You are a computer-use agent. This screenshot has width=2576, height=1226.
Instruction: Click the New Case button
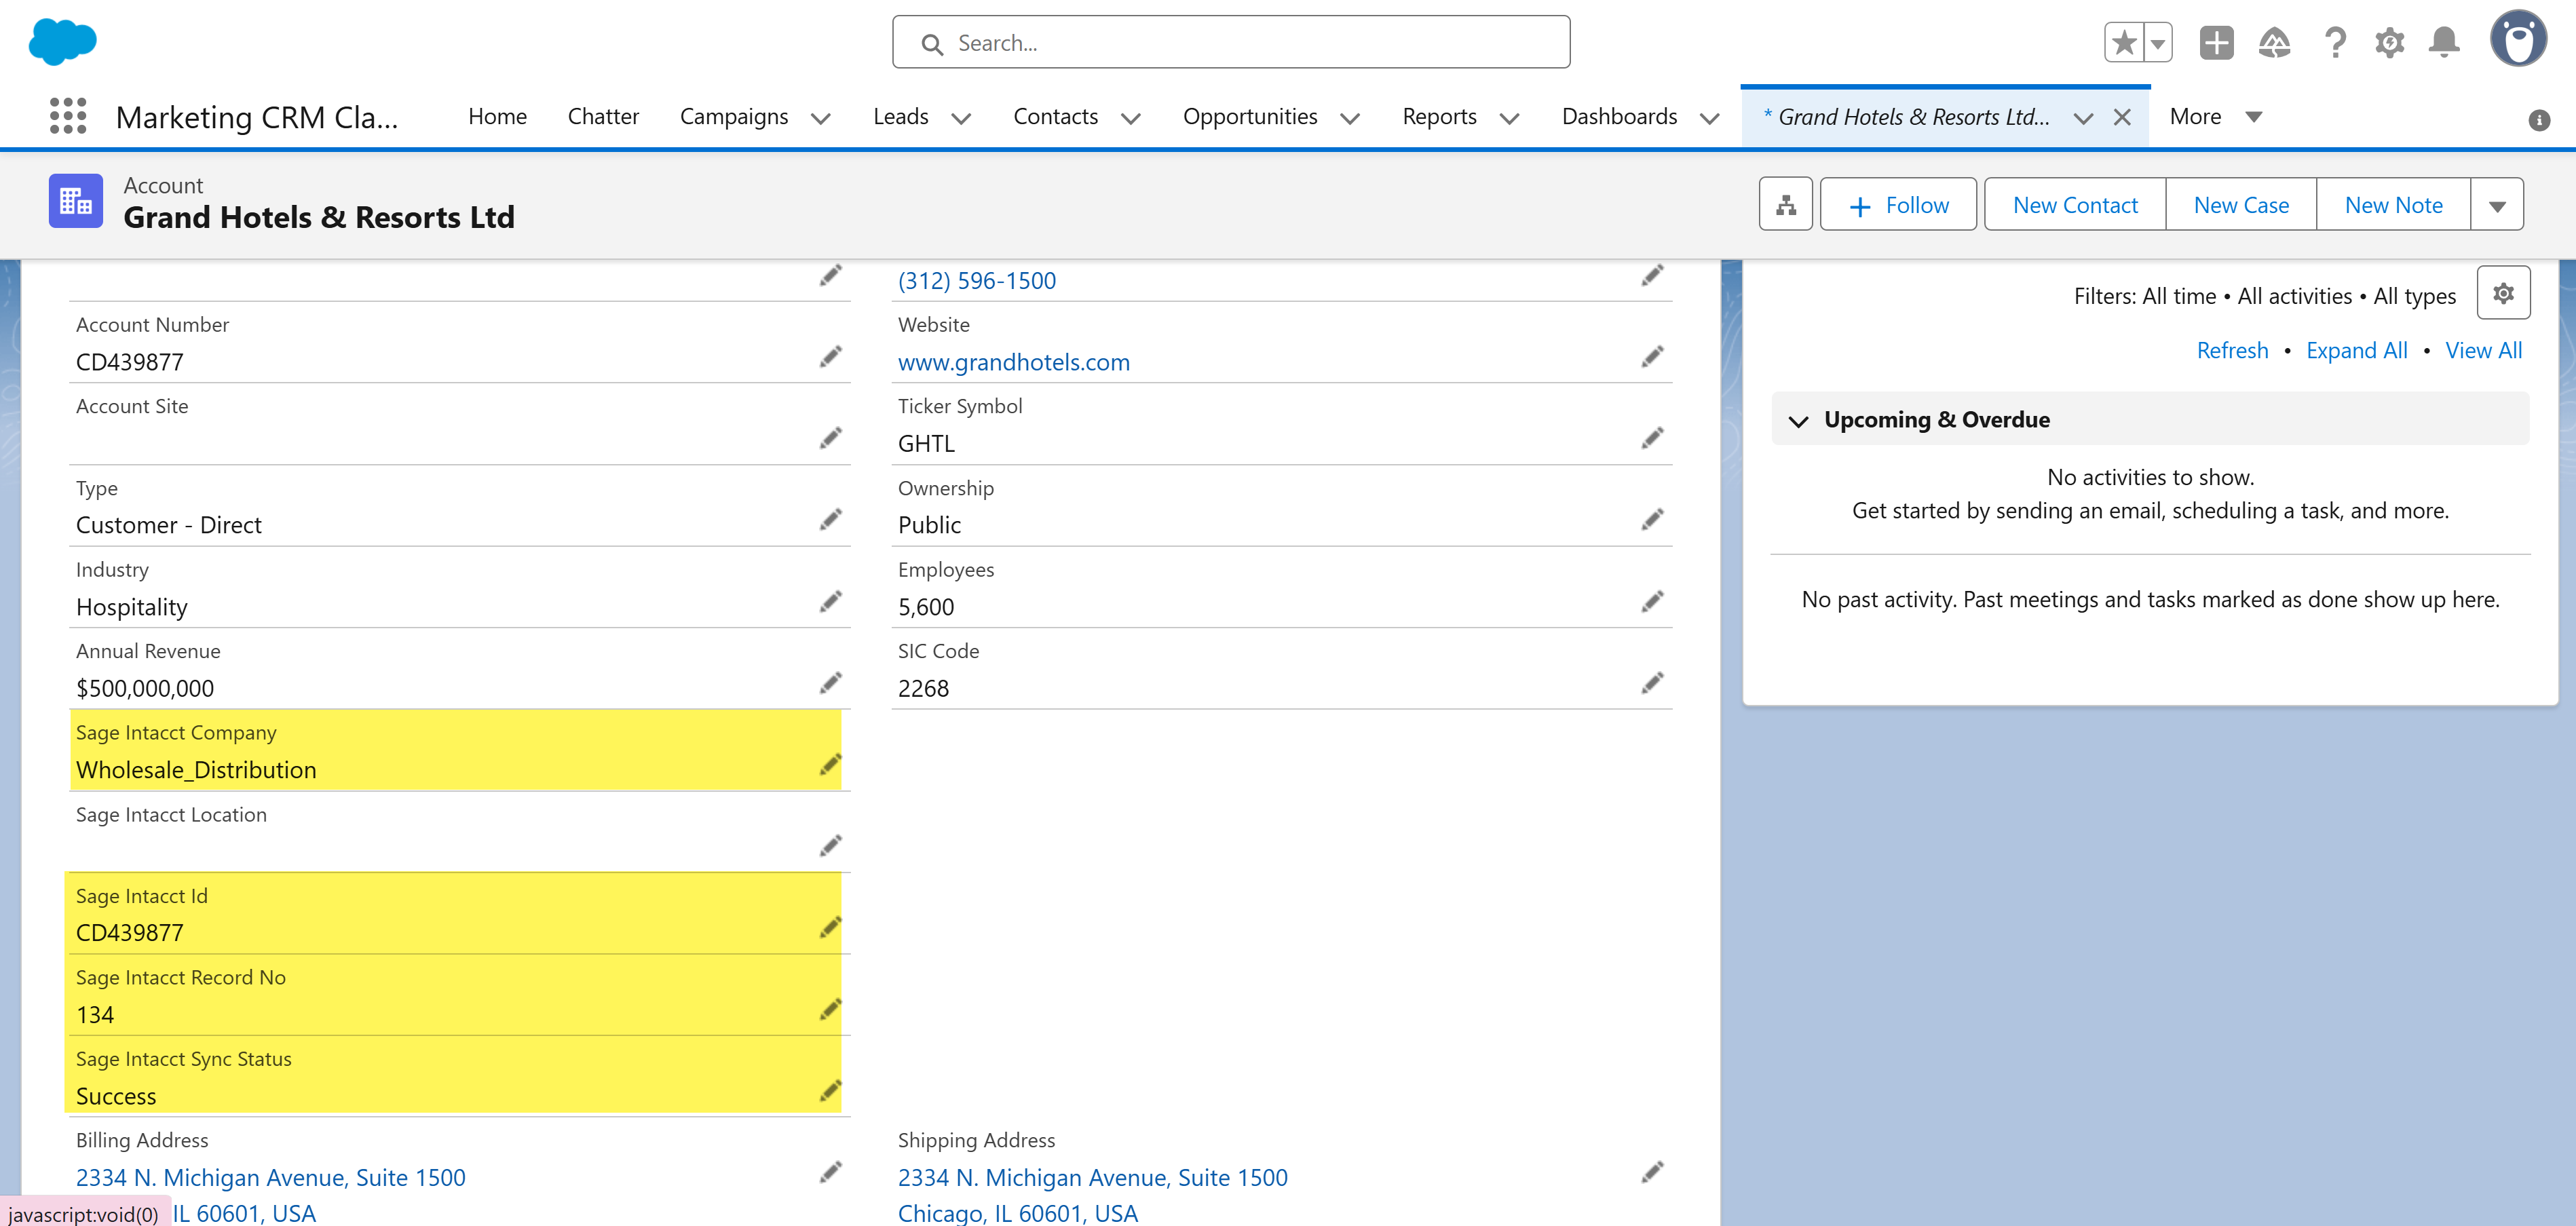(x=2241, y=205)
